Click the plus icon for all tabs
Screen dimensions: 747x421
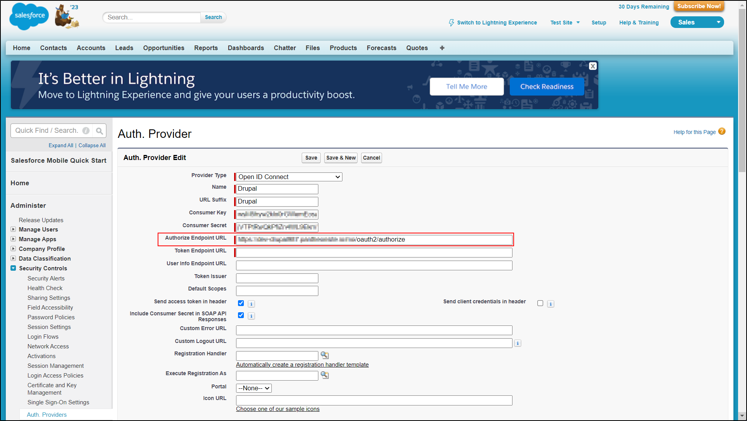pos(442,48)
